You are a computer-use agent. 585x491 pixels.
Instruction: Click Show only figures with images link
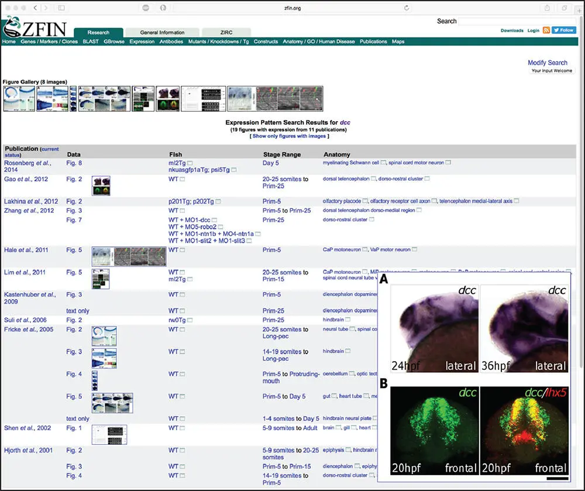[x=289, y=136]
